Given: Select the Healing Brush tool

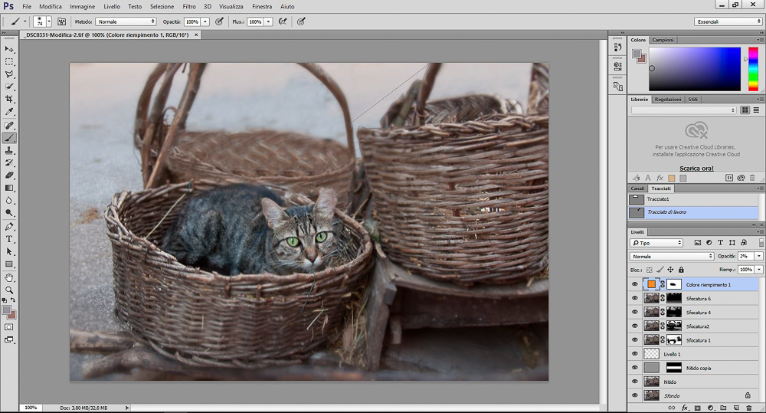Looking at the screenshot, I should pyautogui.click(x=9, y=126).
